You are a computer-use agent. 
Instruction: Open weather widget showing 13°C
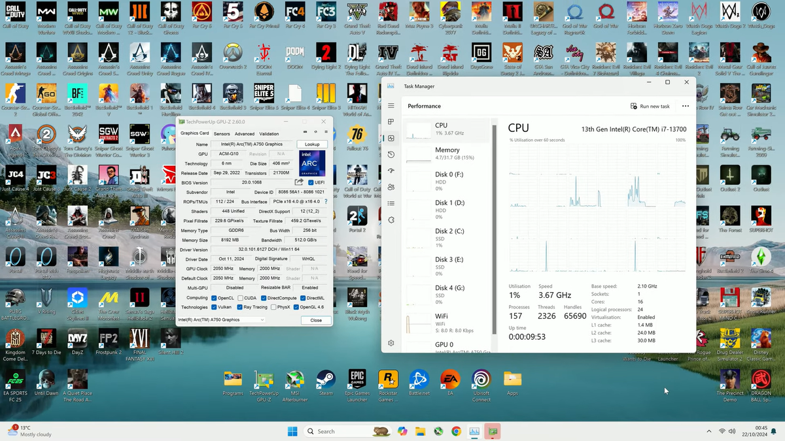(29, 431)
